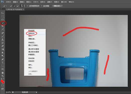Choose Subtract from Selection mode

tap(18, 6)
